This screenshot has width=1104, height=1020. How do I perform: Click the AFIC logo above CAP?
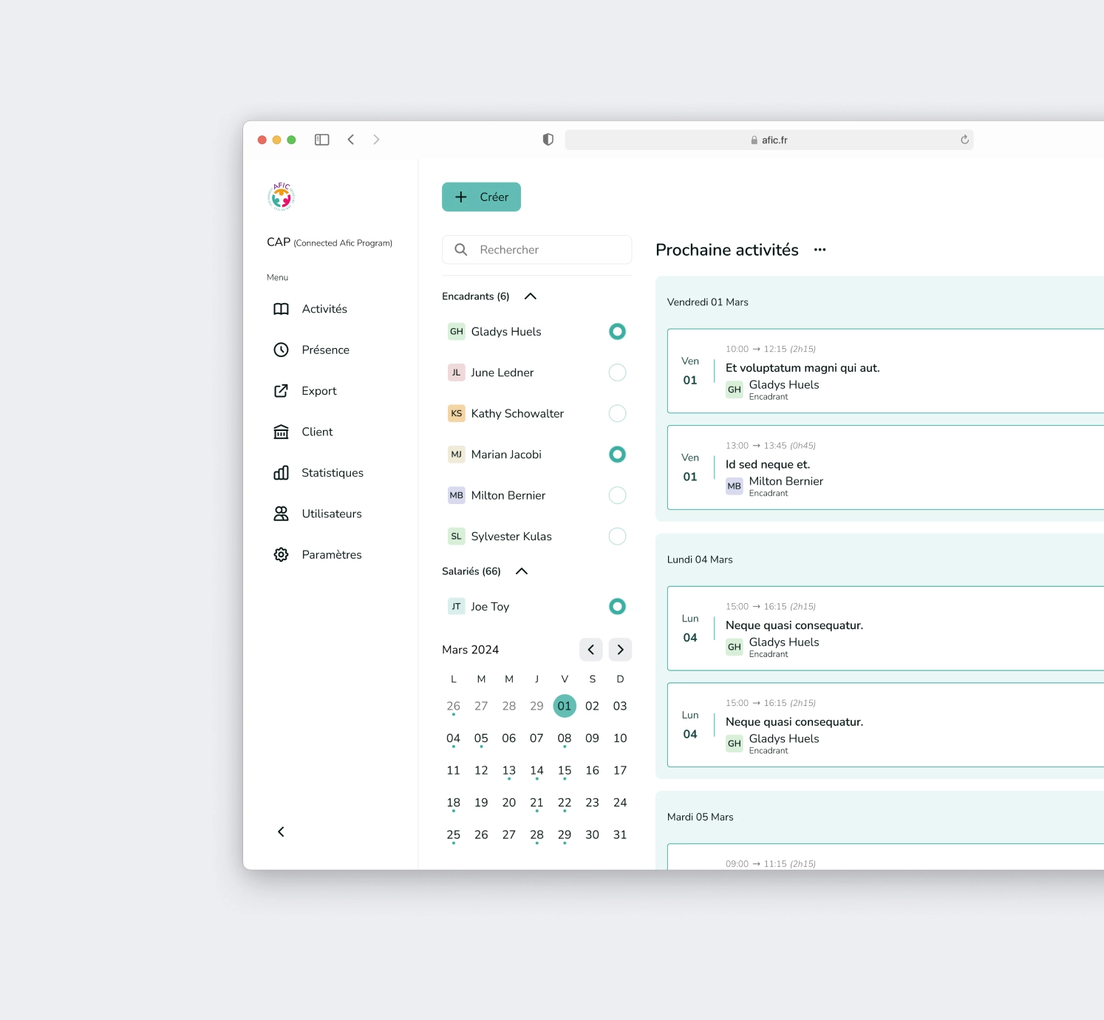279,196
